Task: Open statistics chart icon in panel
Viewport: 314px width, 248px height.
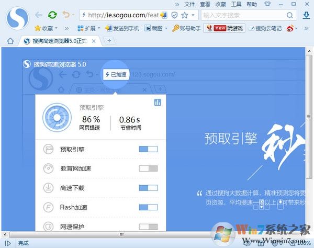Action: click(158, 102)
